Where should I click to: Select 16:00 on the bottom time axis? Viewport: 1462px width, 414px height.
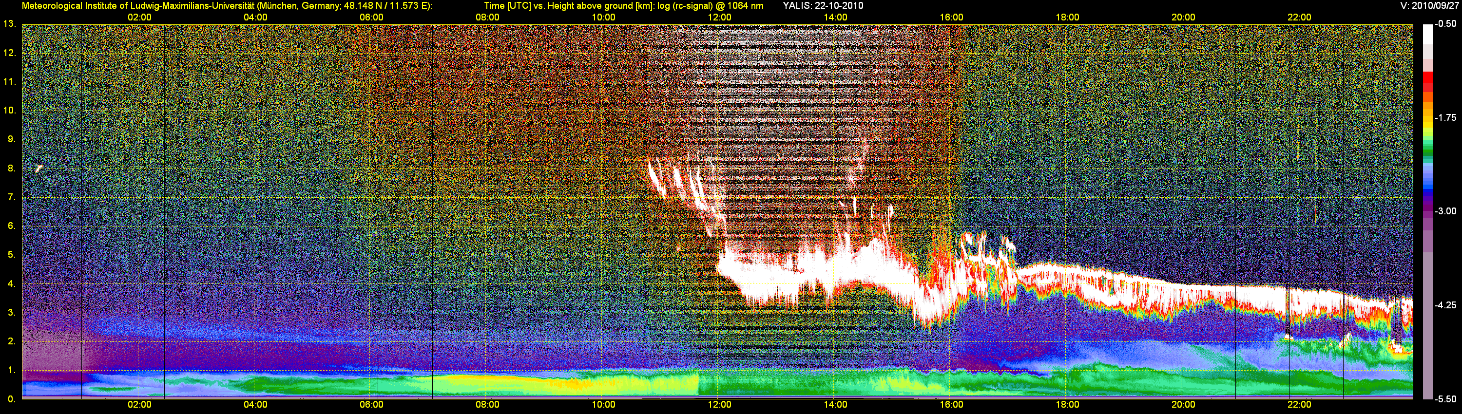point(951,404)
